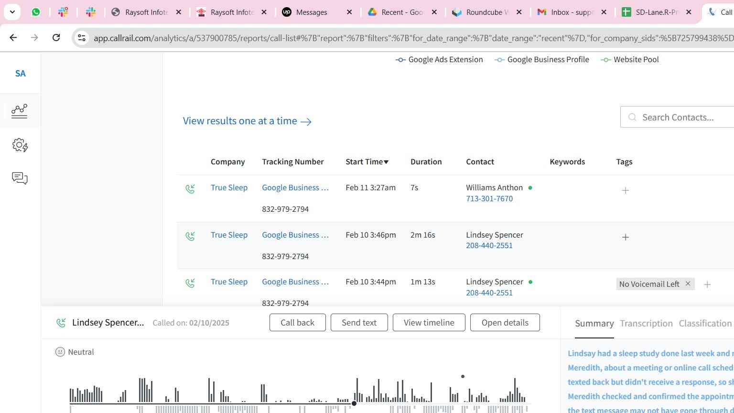Click View results one at a time
734x413 pixels.
click(247, 121)
